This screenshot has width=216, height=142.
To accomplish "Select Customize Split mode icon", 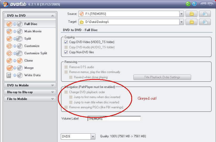I will 14,53.
